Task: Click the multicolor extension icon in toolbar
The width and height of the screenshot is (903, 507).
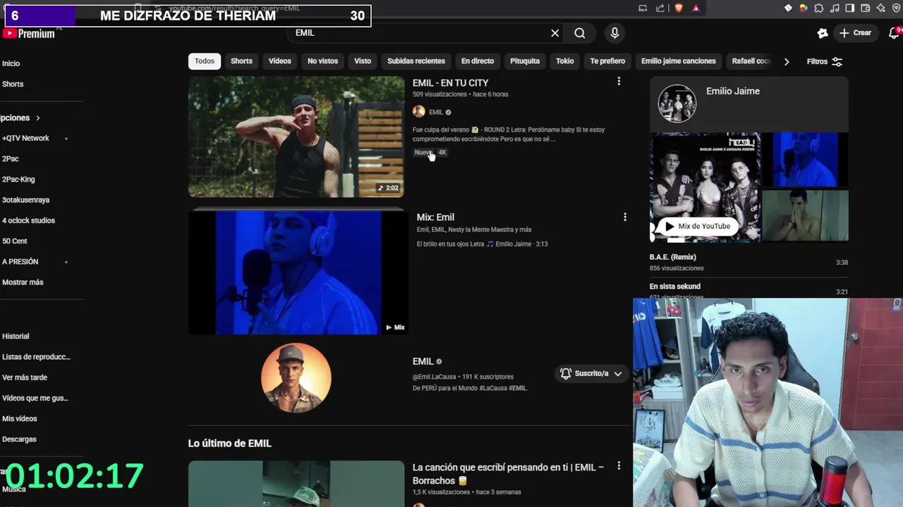Action: pyautogui.click(x=803, y=8)
